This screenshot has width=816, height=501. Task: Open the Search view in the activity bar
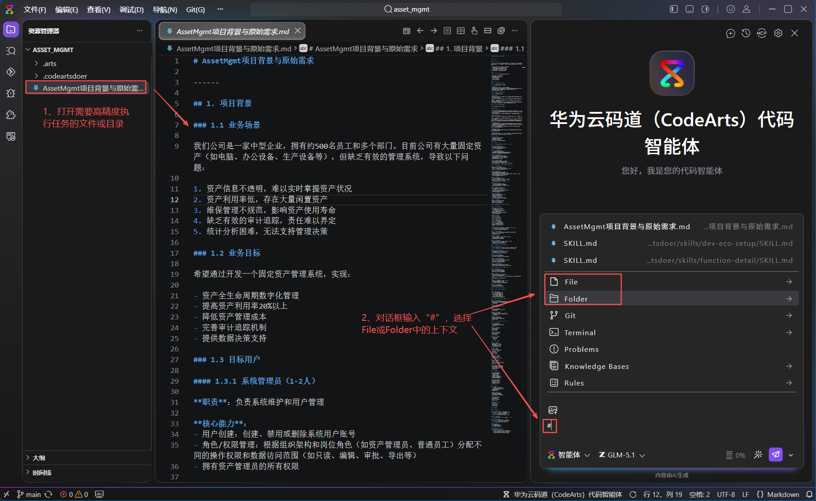(x=11, y=51)
